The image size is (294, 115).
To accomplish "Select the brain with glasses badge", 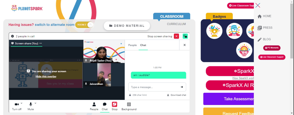I will (244, 50).
